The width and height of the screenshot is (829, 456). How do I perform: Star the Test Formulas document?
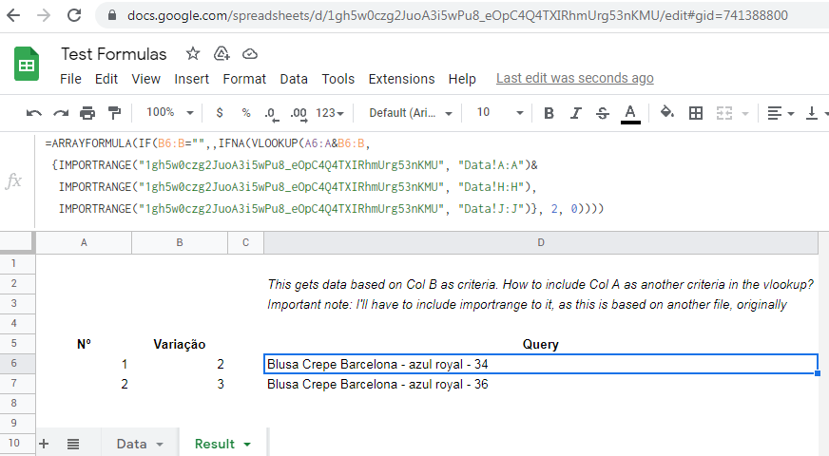tap(193, 53)
